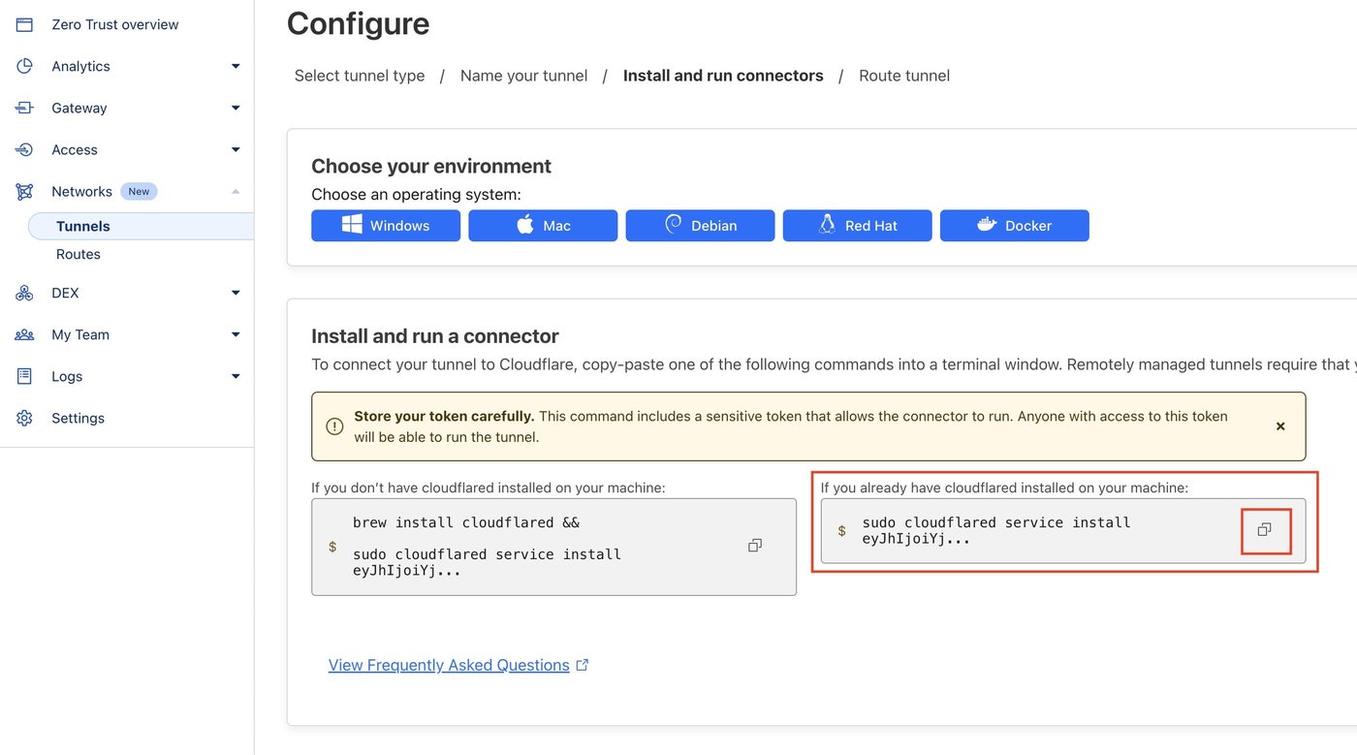Open Zero Trust overview icon in sidebar
Image resolution: width=1357 pixels, height=755 pixels.
24,24
